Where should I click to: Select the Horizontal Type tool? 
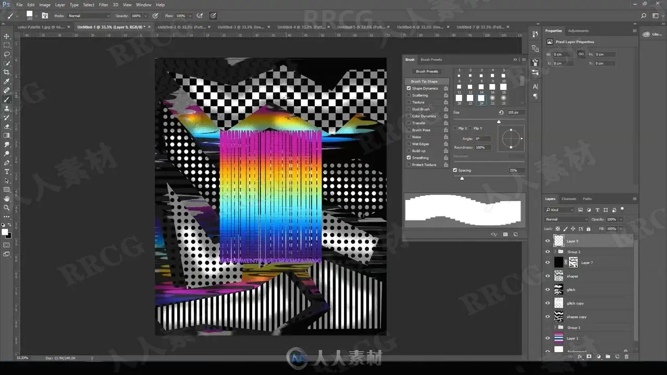(7, 171)
